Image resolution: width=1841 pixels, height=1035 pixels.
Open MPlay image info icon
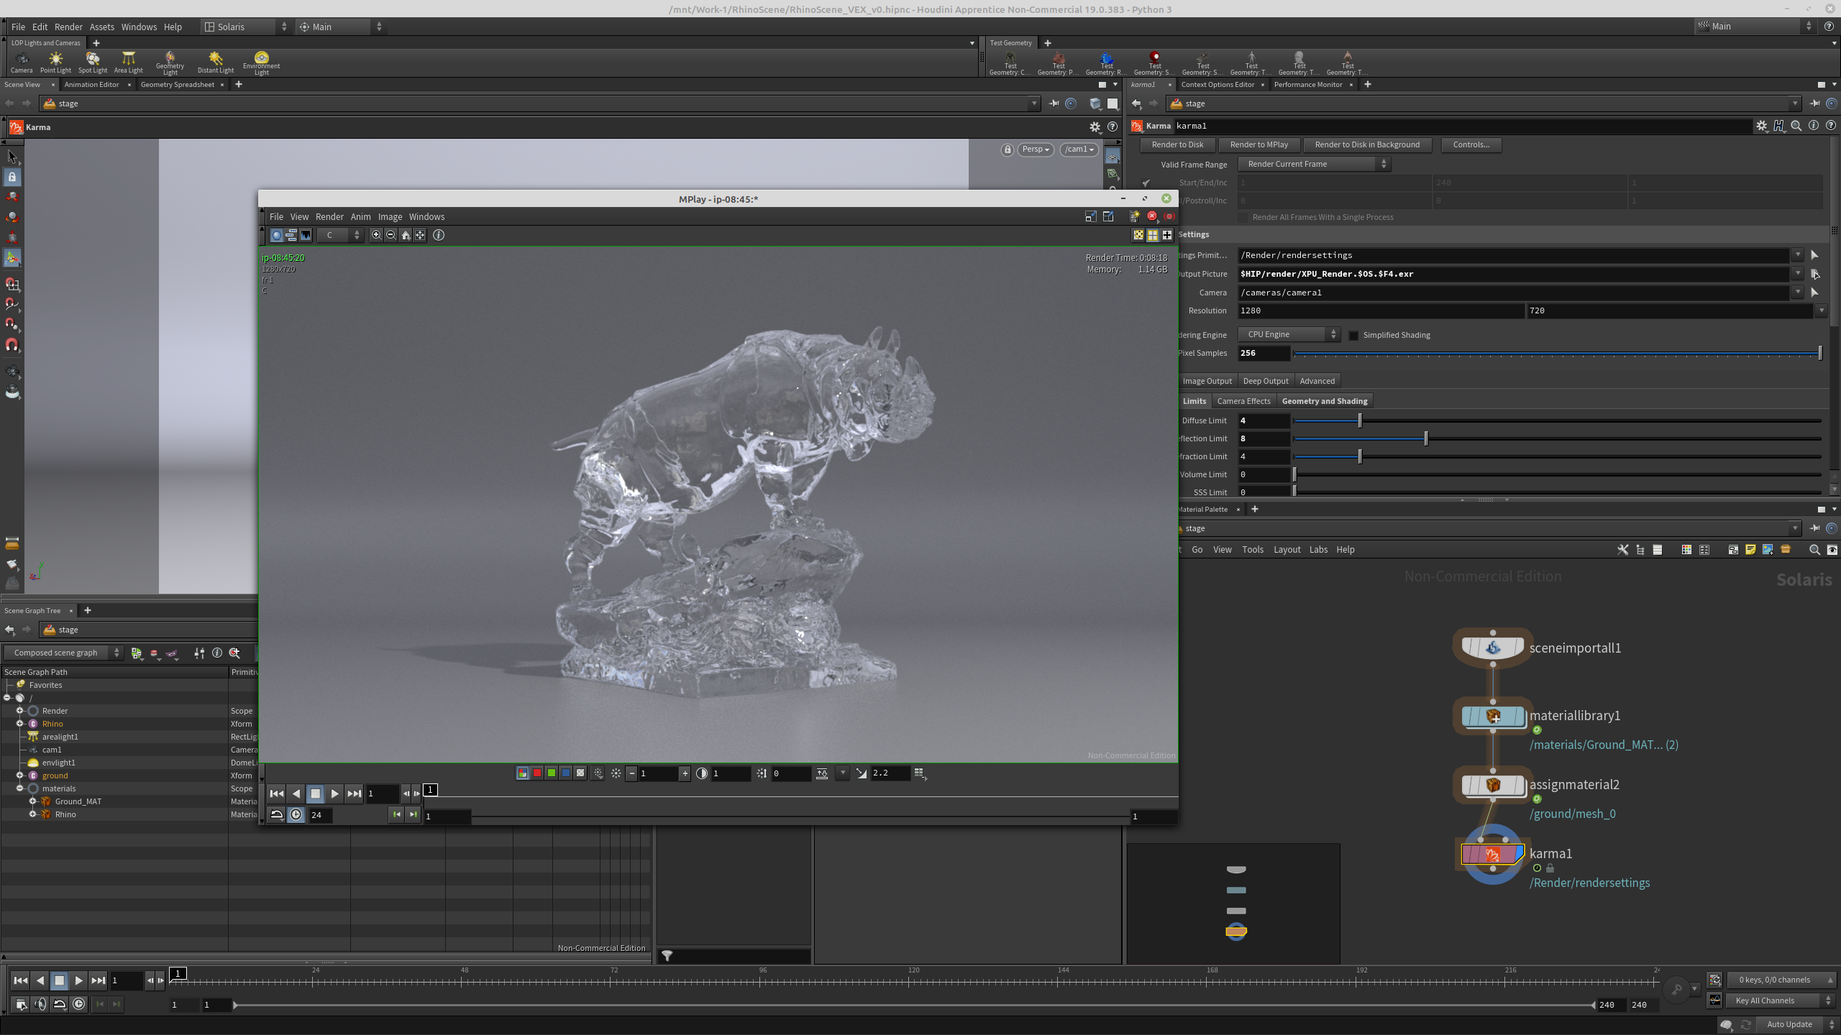(439, 235)
